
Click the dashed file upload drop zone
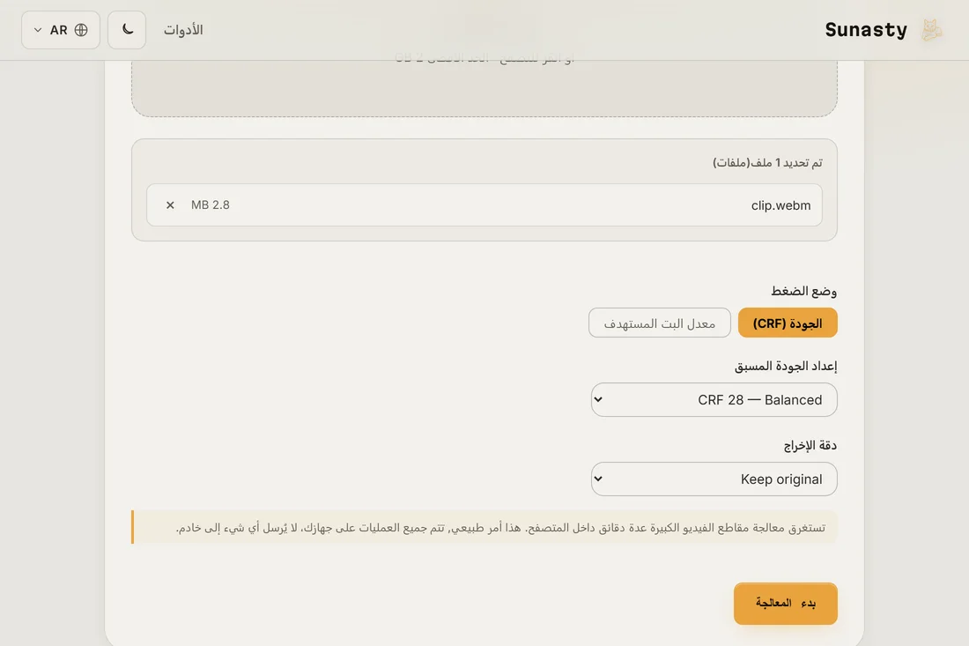coord(484,86)
